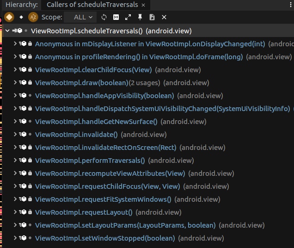Select ViewRootImpl.invalidate() in the tree
Image resolution: width=294 pixels, height=248 pixels.
click(x=76, y=135)
